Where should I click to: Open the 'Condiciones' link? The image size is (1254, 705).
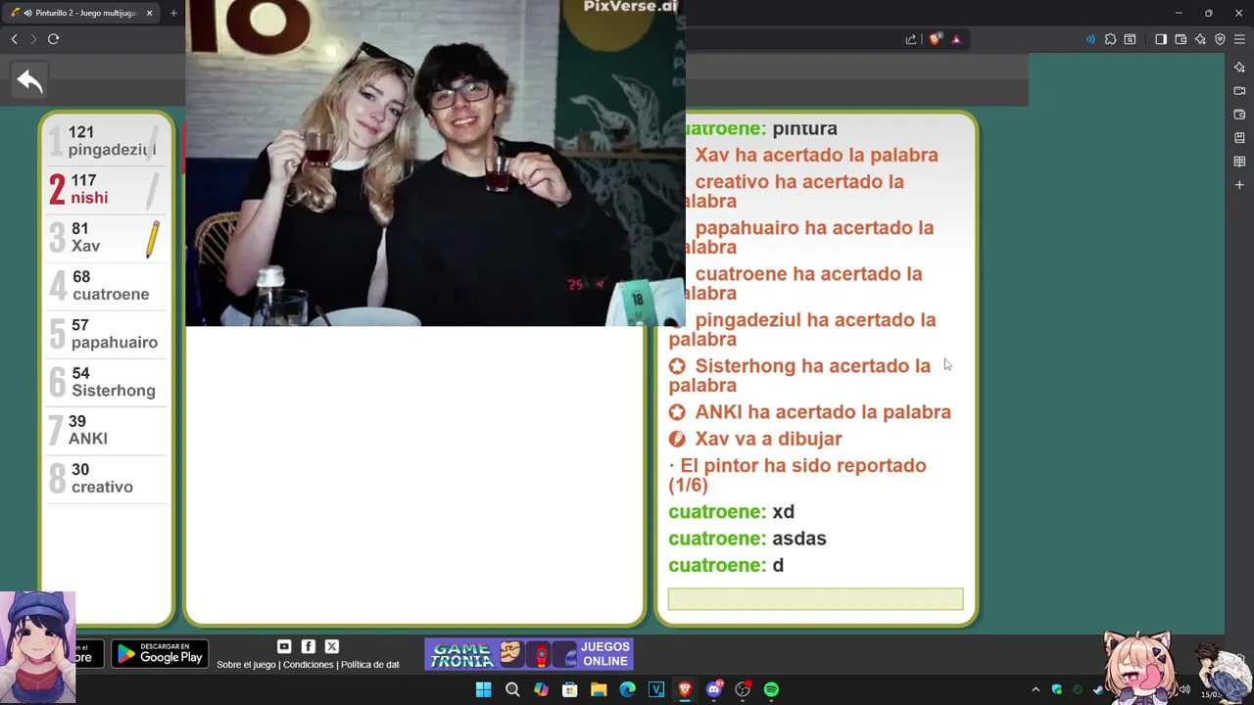309,665
